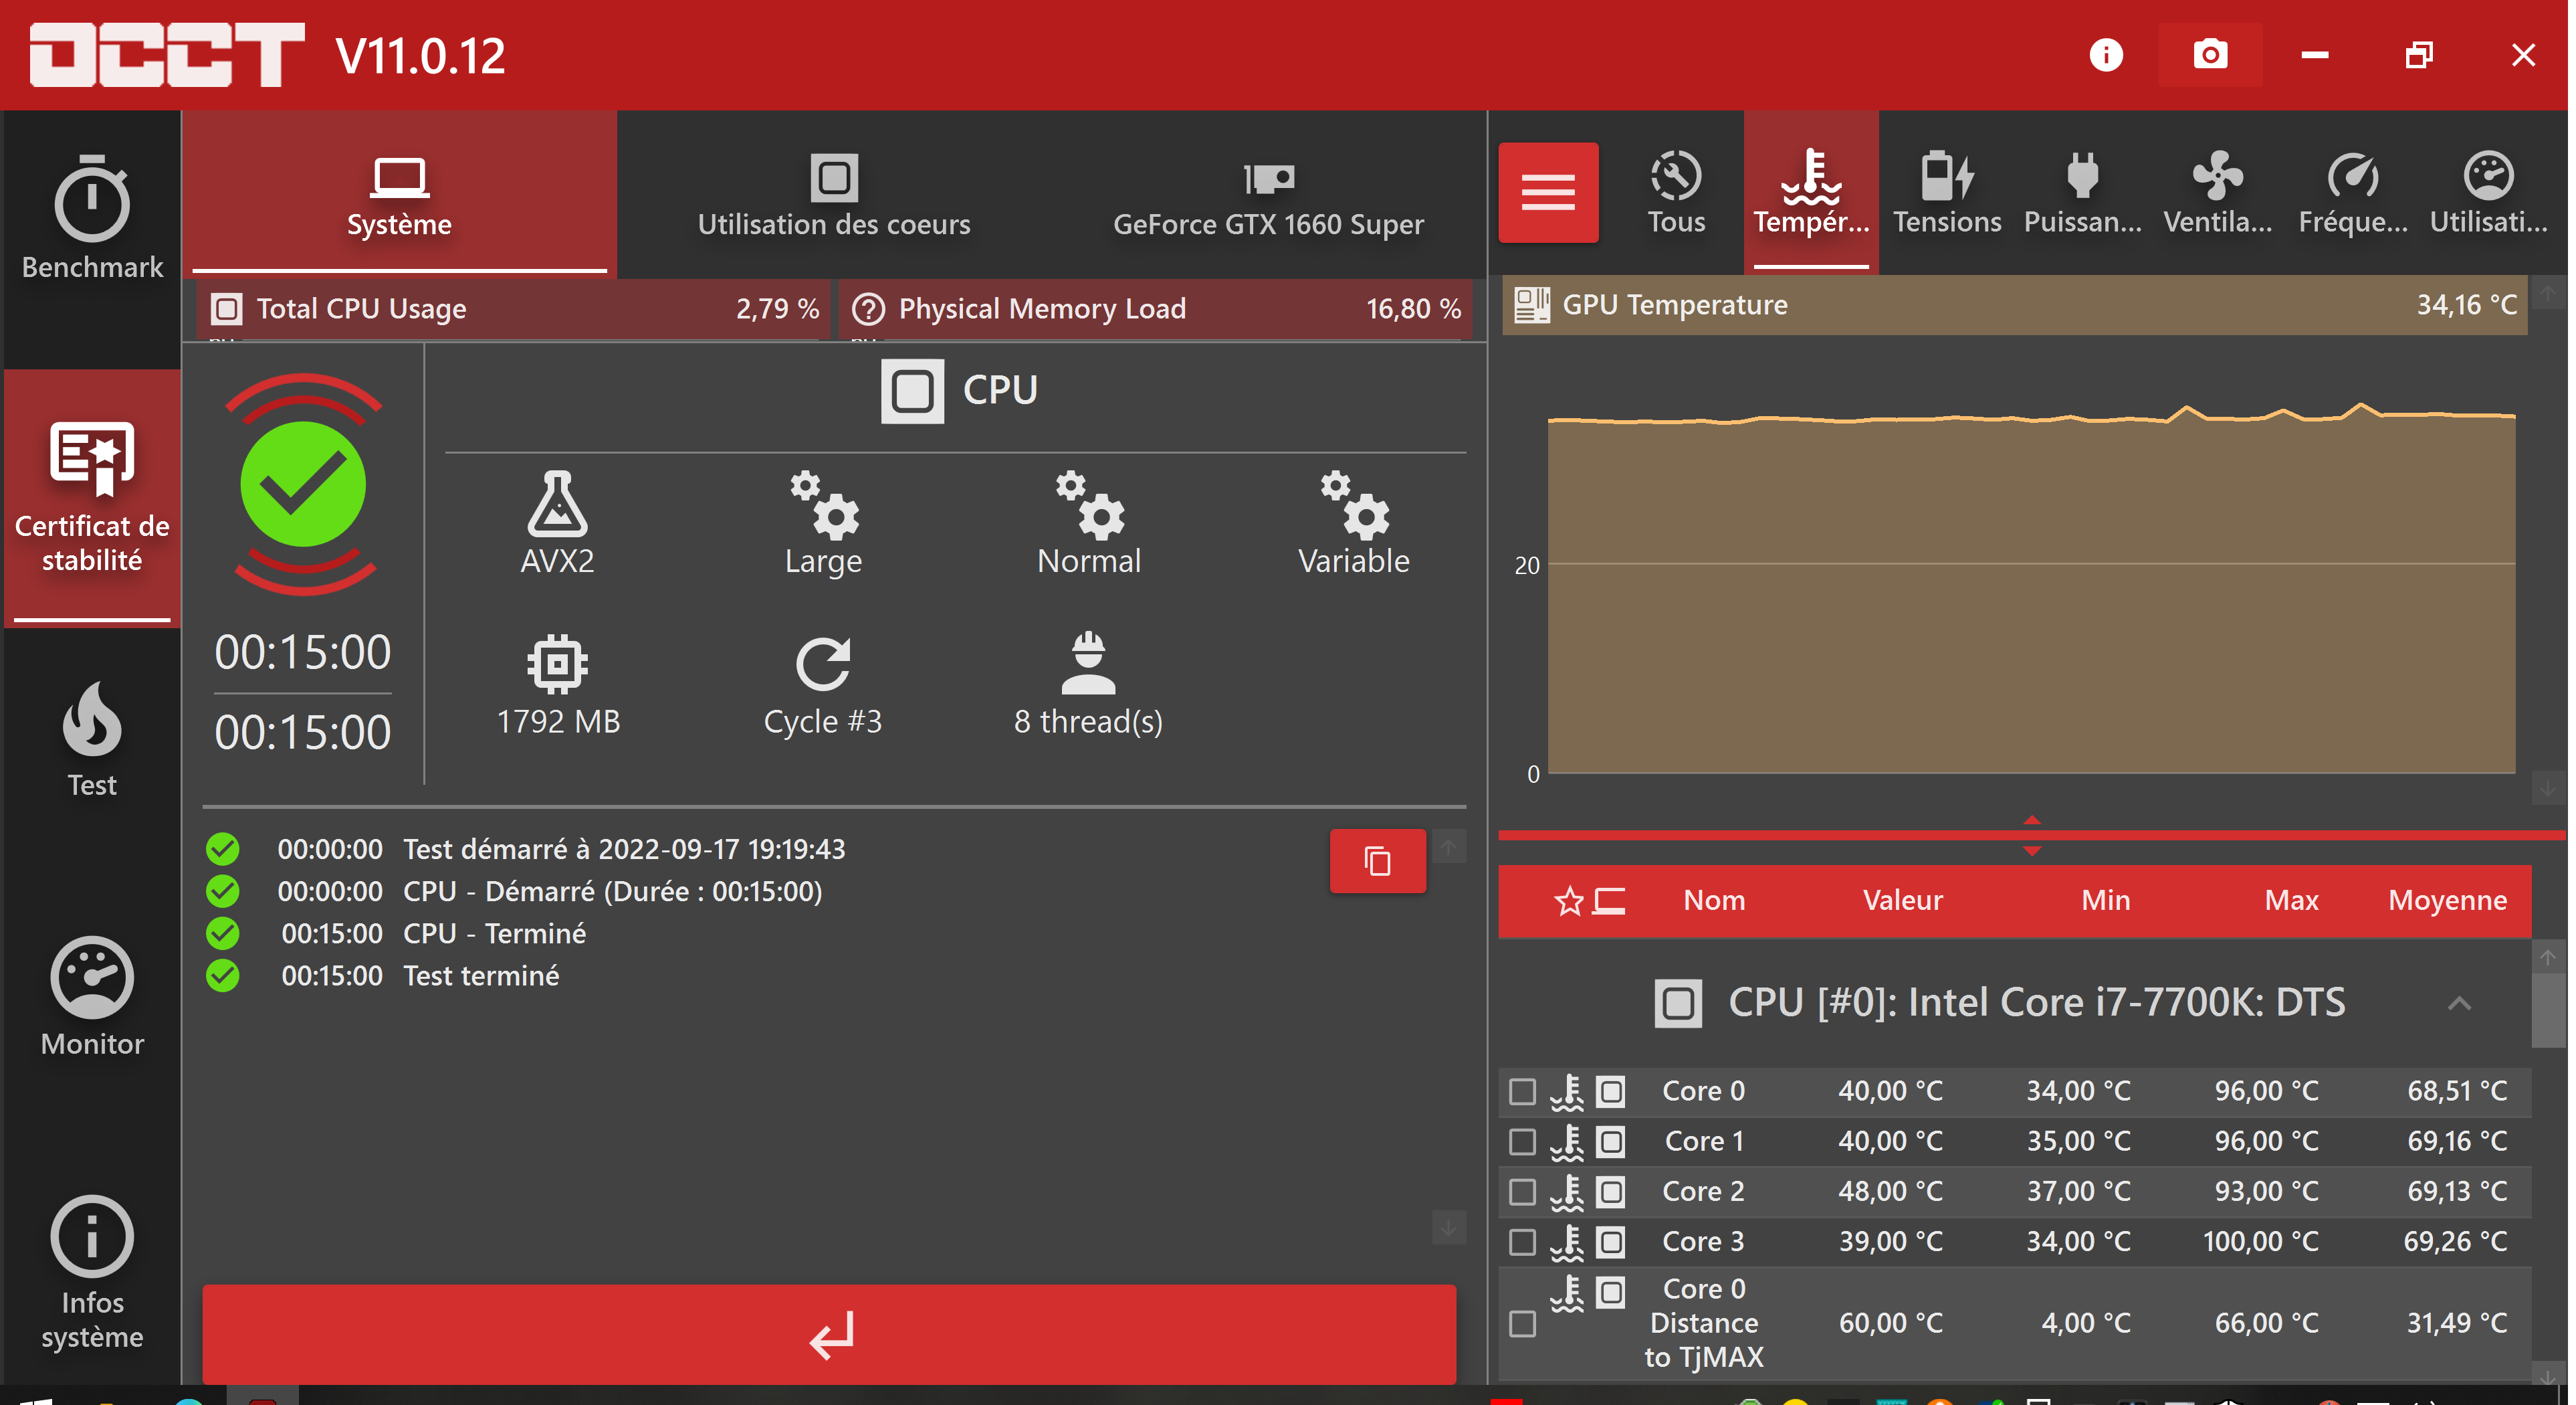Image resolution: width=2576 pixels, height=1405 pixels.
Task: Open the Monitor gauge section
Action: click(92, 996)
